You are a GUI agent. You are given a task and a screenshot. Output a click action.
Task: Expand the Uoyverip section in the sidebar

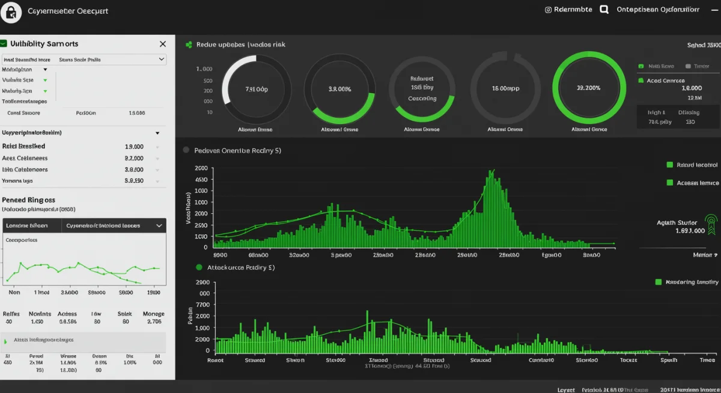coord(157,132)
